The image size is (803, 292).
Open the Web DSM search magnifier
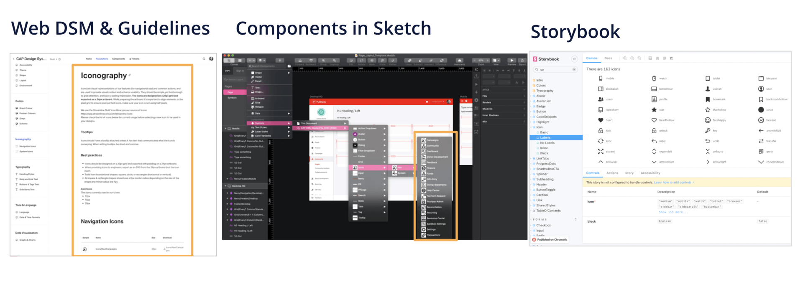204,59
